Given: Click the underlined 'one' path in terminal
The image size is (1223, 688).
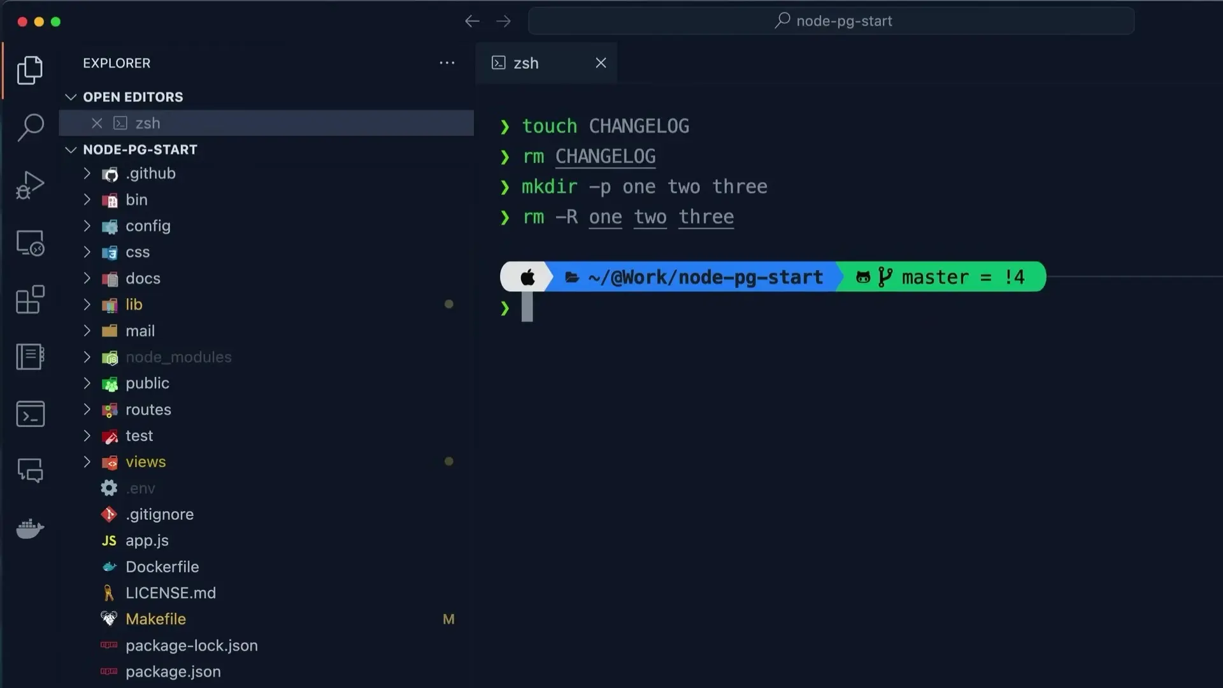Looking at the screenshot, I should pos(605,217).
